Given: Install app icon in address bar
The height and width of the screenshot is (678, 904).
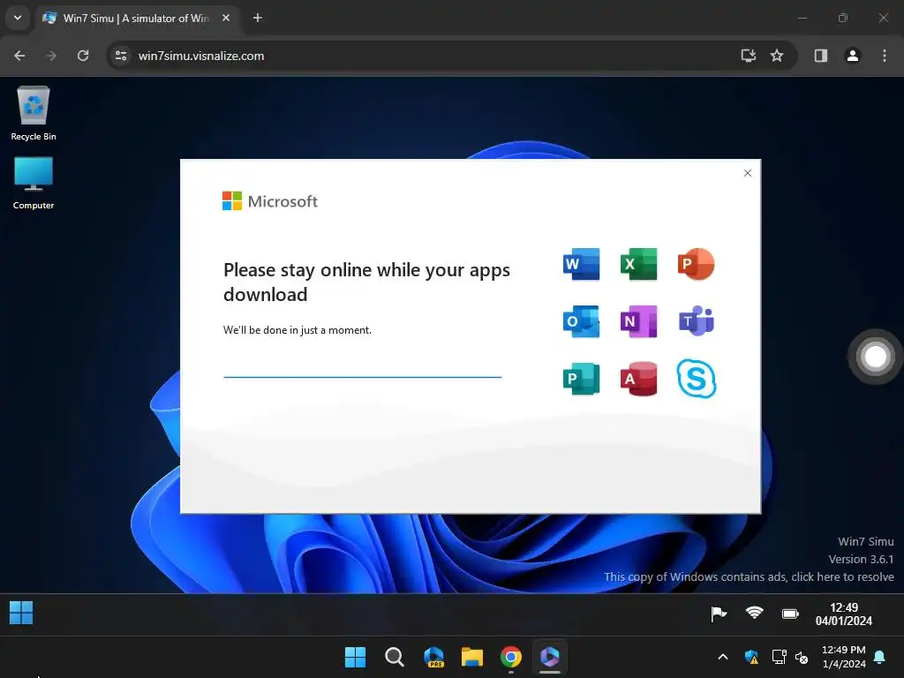Looking at the screenshot, I should (749, 56).
